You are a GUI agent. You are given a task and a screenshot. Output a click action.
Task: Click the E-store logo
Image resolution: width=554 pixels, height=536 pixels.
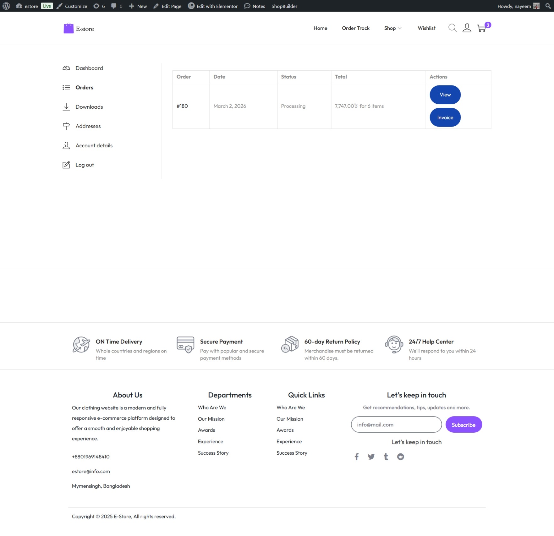tap(79, 29)
